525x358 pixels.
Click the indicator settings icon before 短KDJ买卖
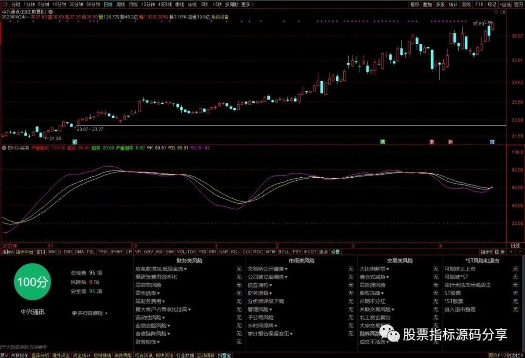[x=4, y=148]
